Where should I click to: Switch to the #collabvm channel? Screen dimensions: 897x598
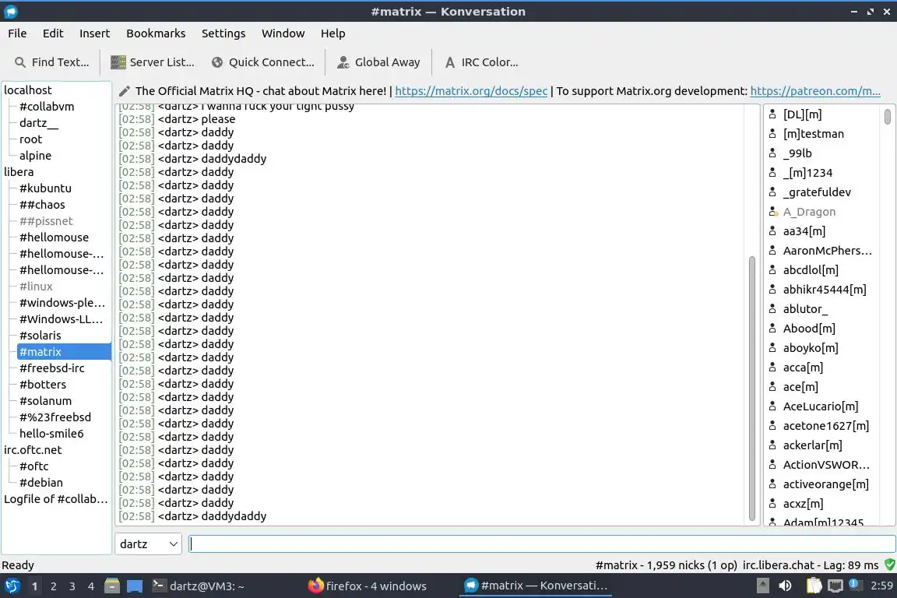pos(47,107)
